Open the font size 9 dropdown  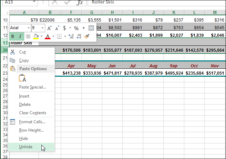coord(42,28)
